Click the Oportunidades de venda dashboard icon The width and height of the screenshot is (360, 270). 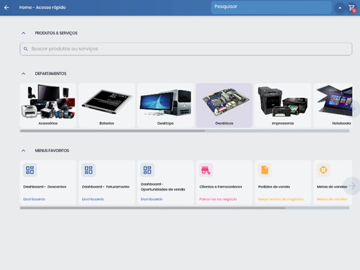(147, 170)
